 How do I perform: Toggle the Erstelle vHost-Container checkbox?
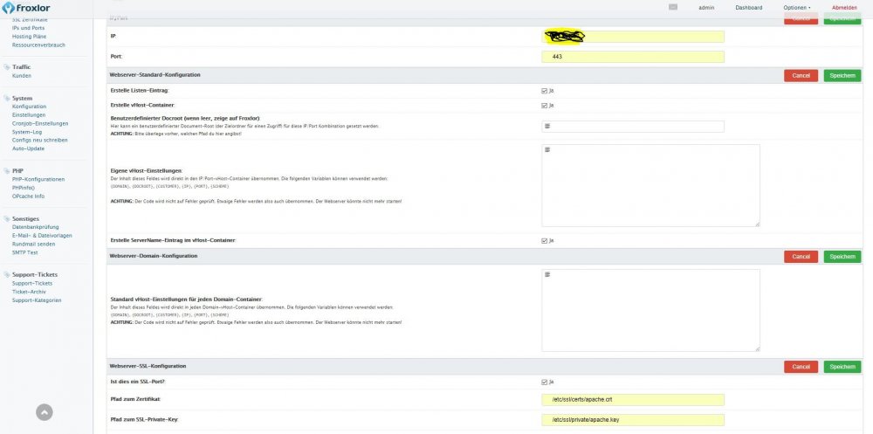(544, 106)
